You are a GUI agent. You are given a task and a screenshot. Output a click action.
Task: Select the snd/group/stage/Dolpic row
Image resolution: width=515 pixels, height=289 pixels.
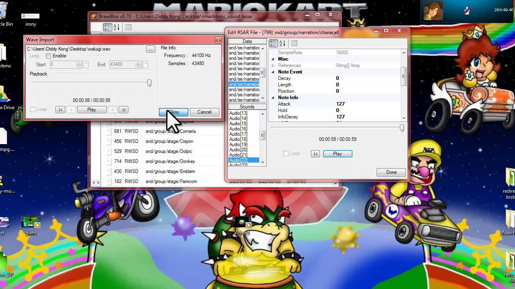point(169,151)
